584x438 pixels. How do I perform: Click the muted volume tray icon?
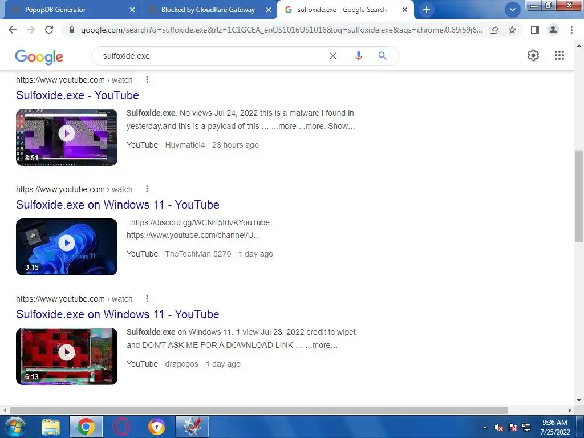[x=499, y=427]
